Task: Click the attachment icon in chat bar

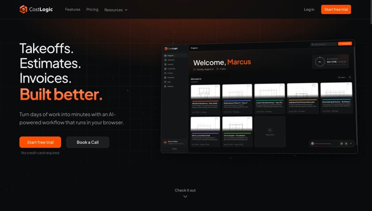Action: tap(341, 144)
